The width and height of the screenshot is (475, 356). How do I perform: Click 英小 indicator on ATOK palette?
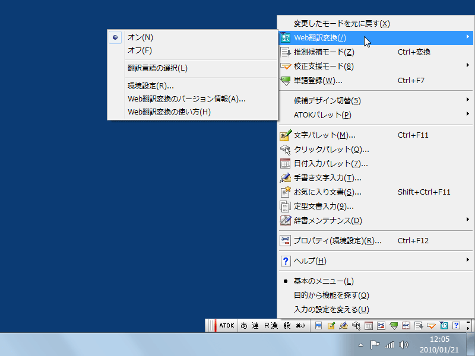pyautogui.click(x=300, y=326)
